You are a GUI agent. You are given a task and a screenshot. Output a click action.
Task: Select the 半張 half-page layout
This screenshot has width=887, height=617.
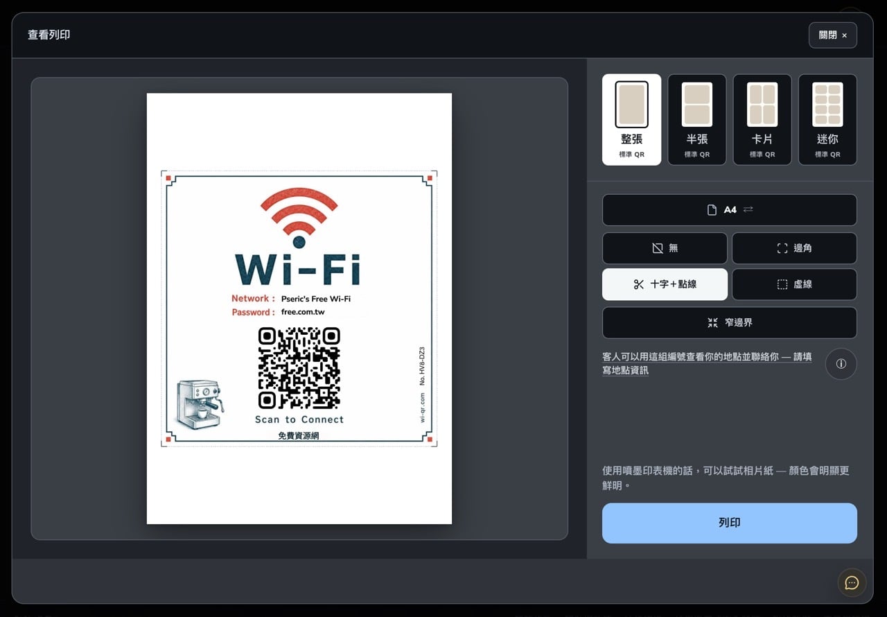click(x=696, y=120)
